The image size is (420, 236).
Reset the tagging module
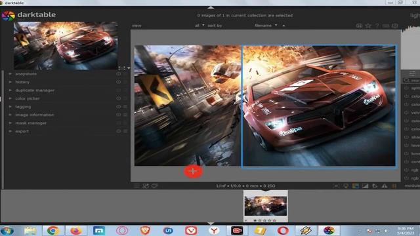(119, 106)
